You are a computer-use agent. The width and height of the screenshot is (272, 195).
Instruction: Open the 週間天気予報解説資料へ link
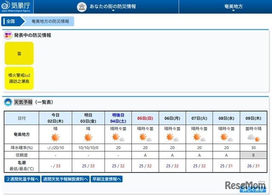point(65,179)
